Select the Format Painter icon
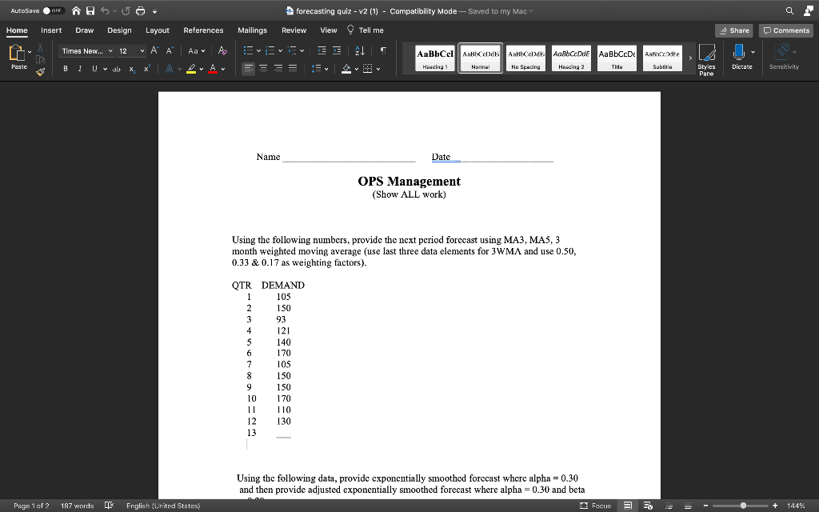 click(39, 73)
